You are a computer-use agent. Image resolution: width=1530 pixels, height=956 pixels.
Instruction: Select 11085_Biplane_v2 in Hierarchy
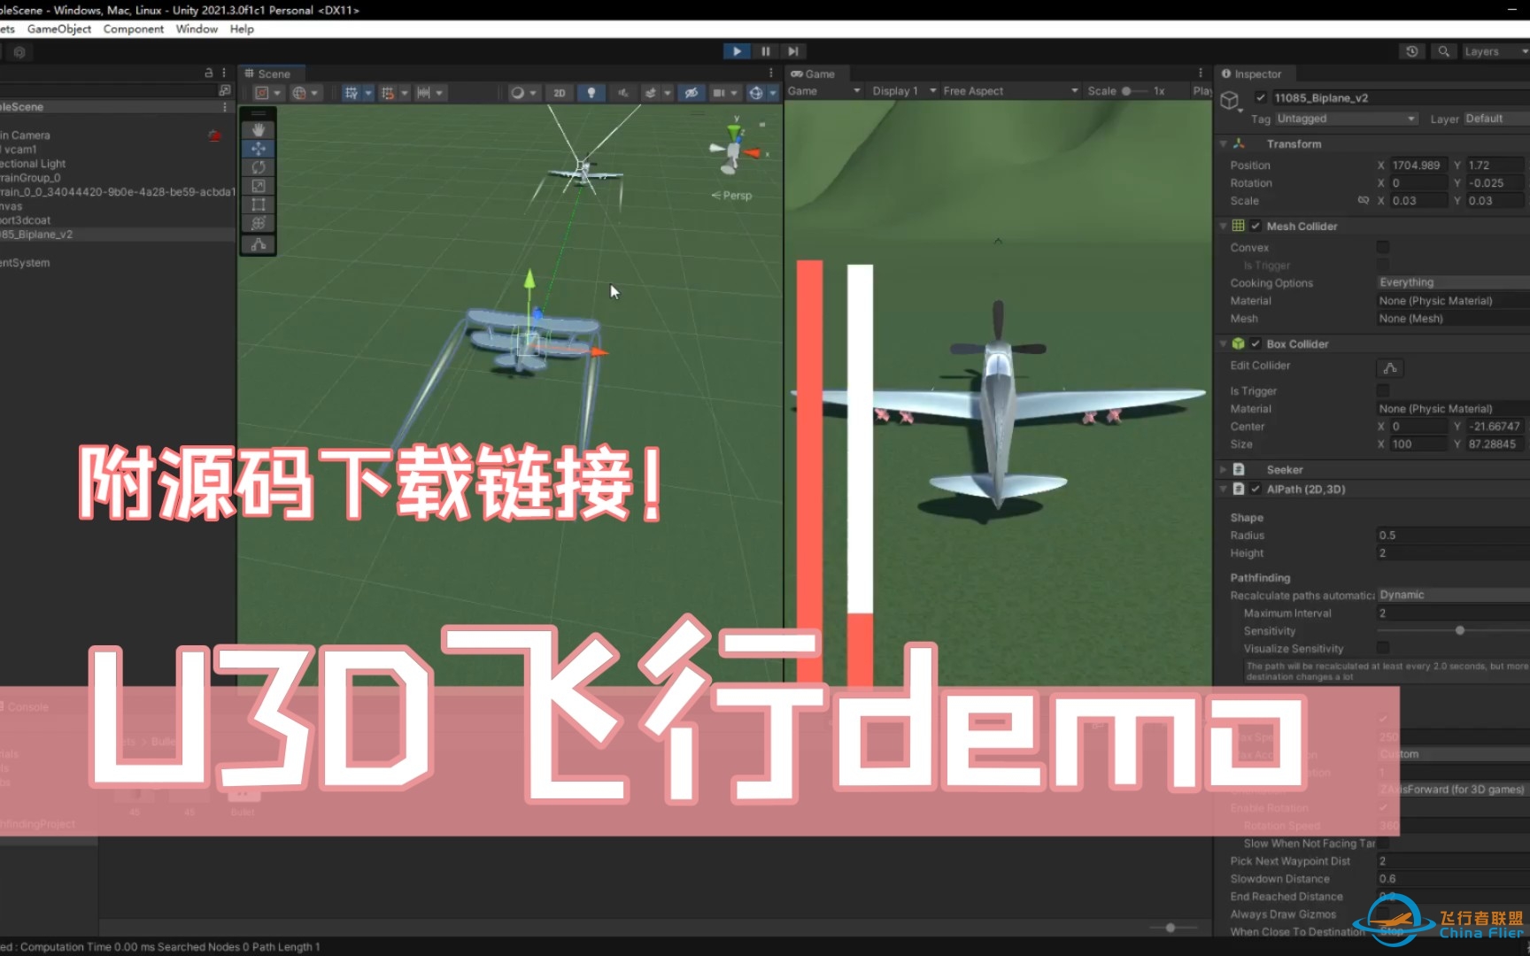tap(117, 235)
